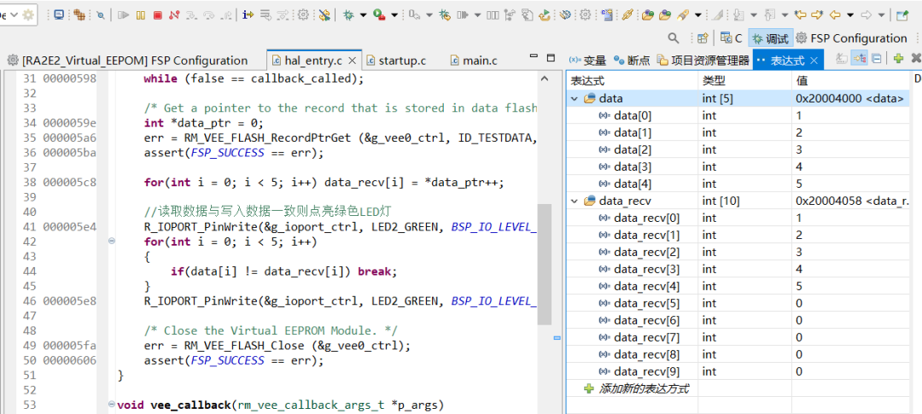Click the green Debug bug icon
The height and width of the screenshot is (414, 922).
tap(348, 15)
